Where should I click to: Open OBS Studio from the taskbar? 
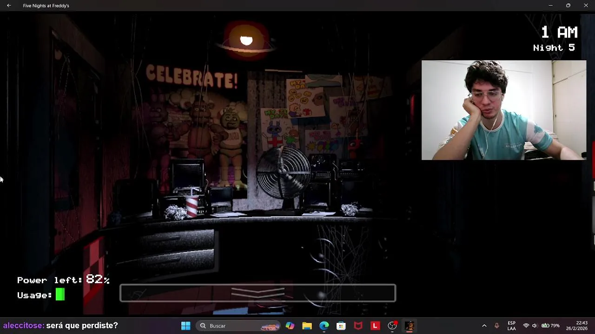point(392,326)
